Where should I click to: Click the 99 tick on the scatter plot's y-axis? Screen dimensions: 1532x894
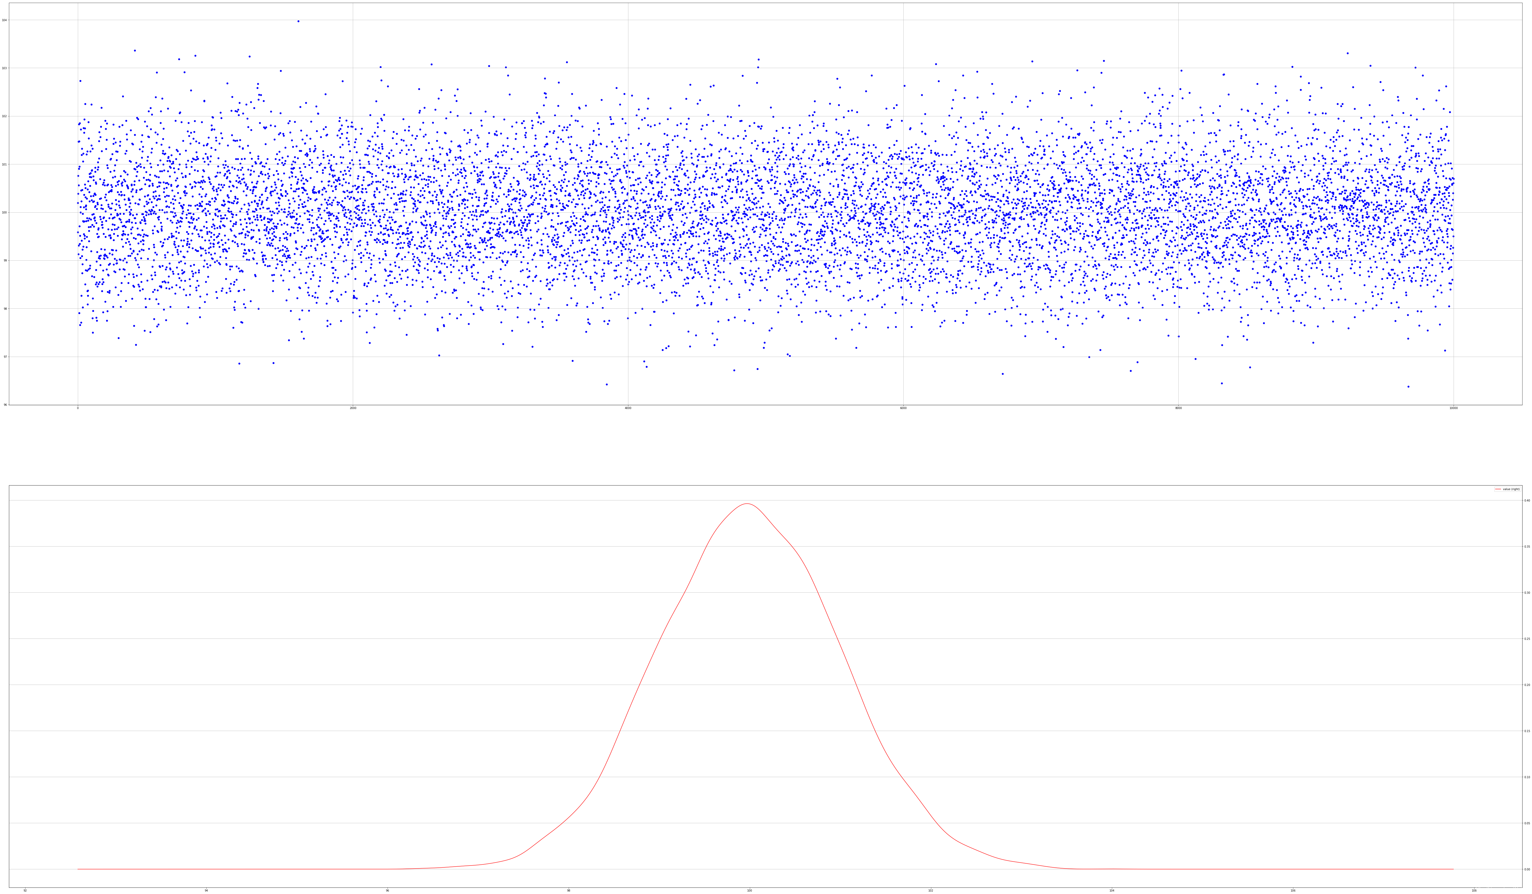point(5,261)
